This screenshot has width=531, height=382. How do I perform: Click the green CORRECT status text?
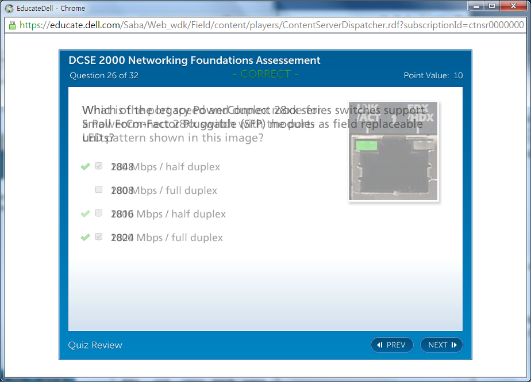click(x=265, y=74)
